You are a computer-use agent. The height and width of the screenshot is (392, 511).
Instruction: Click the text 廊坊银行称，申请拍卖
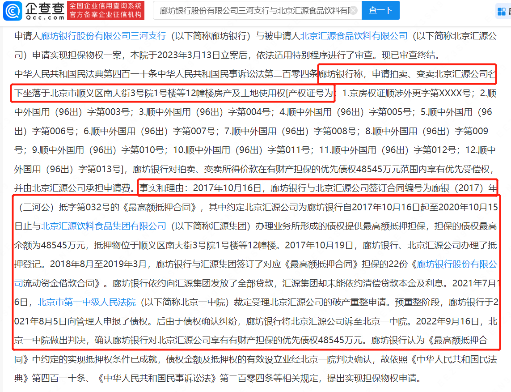[363, 74]
